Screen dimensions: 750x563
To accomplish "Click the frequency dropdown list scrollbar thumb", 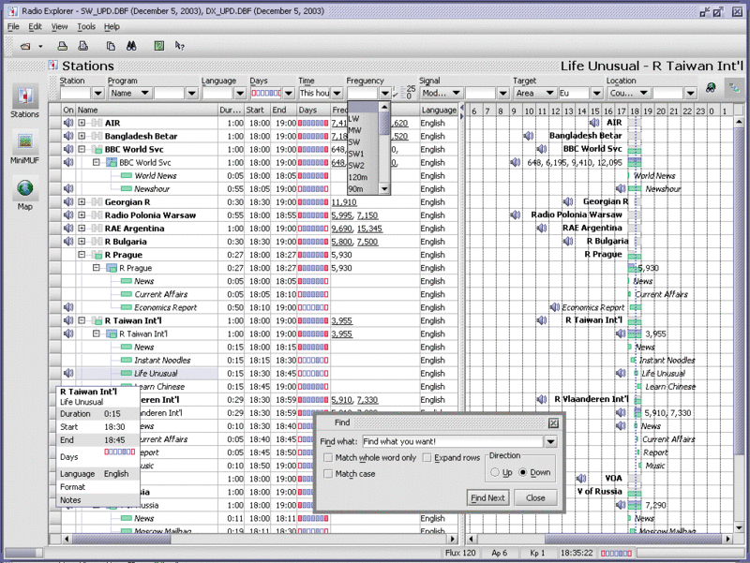I will (384, 124).
